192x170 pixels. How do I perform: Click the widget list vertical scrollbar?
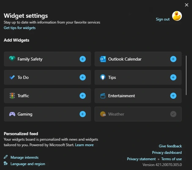(x=186, y=75)
